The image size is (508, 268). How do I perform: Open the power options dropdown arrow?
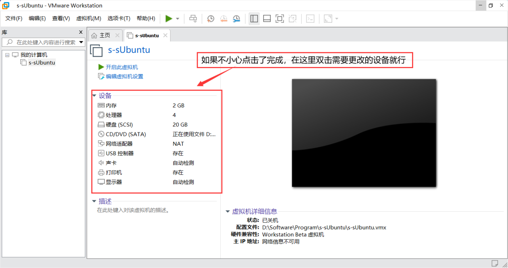(x=177, y=19)
